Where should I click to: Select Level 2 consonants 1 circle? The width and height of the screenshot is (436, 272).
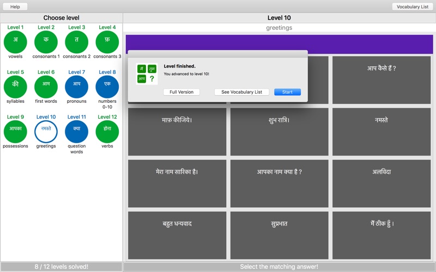point(46,42)
